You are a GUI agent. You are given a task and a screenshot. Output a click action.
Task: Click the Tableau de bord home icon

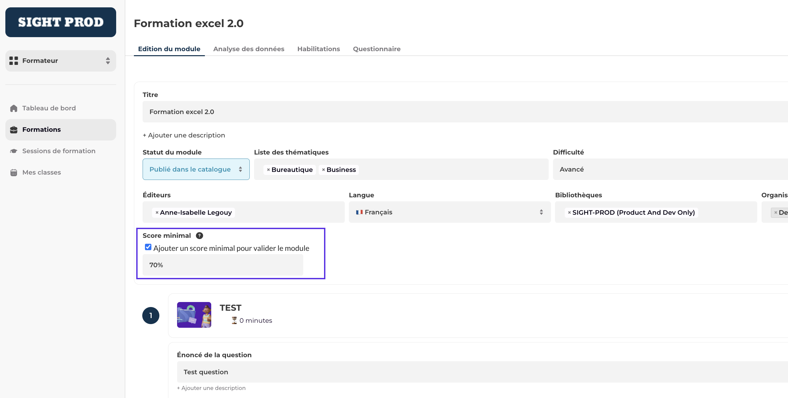click(14, 108)
